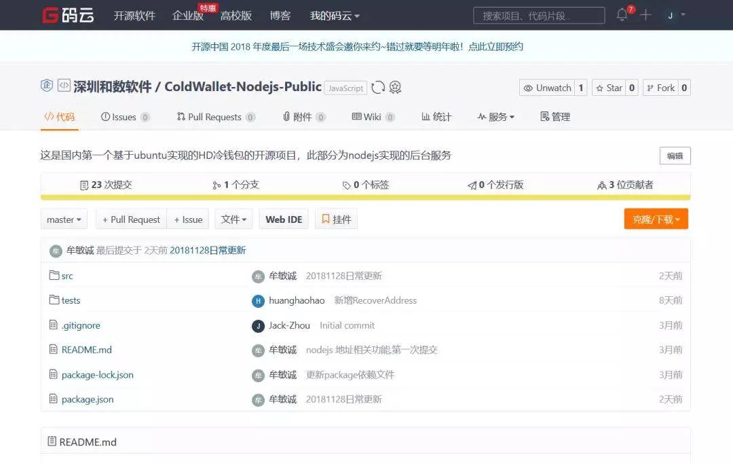Expand the 克隆/下载 dropdown

click(656, 219)
